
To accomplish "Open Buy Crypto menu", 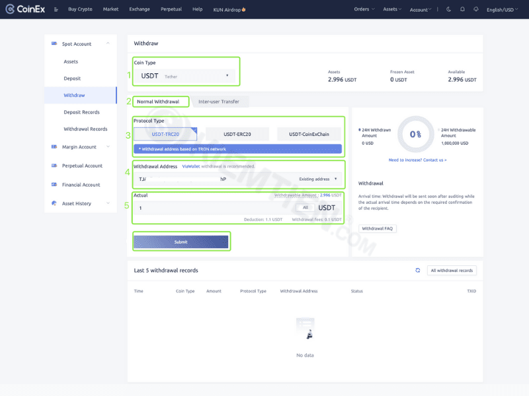I will tap(80, 9).
